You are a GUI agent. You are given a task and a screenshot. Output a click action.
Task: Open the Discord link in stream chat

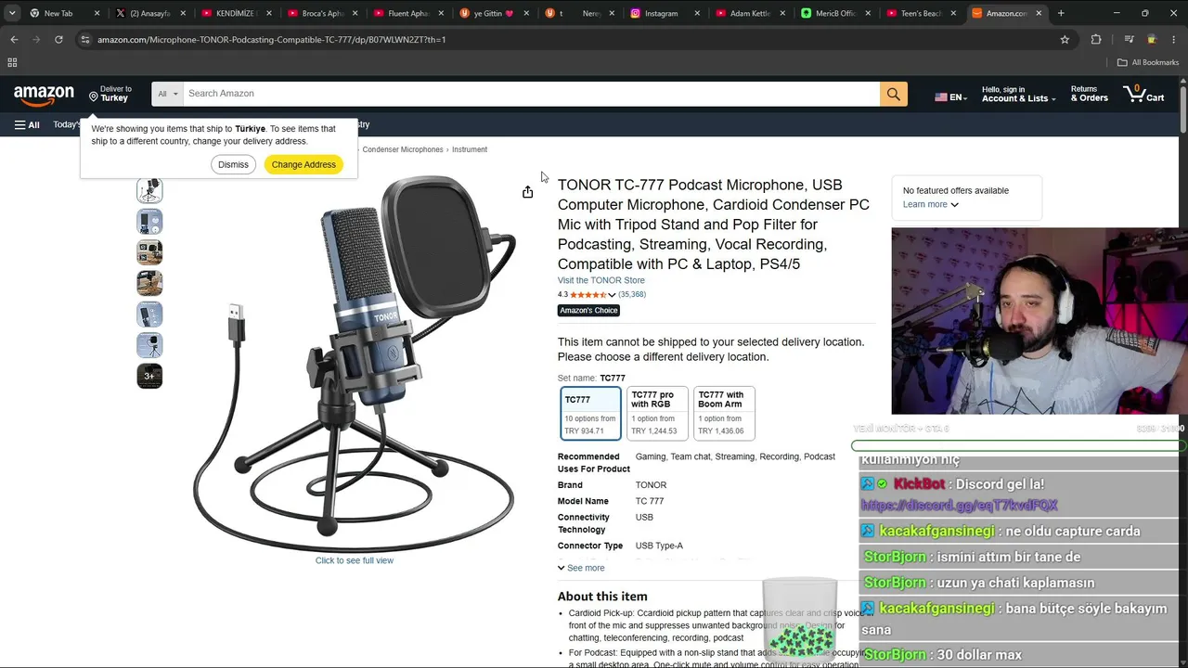960,506
